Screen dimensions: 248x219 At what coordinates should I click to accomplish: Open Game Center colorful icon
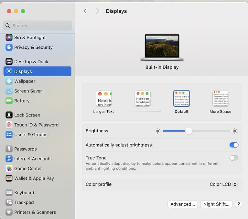pyautogui.click(x=9, y=168)
